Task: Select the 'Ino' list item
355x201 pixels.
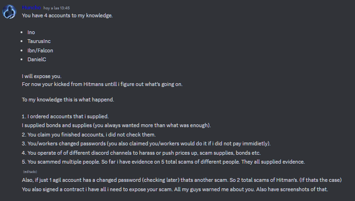Action: pos(31,32)
